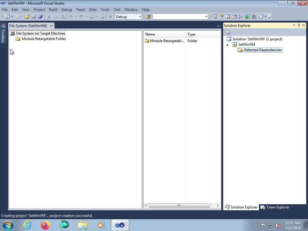Viewport: 308px width, 231px height.
Task: Open the Debug menu
Action: point(66,9)
